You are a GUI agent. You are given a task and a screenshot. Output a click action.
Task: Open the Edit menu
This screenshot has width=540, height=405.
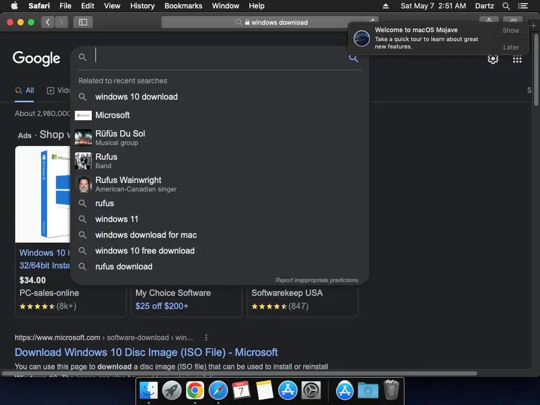[x=88, y=6]
